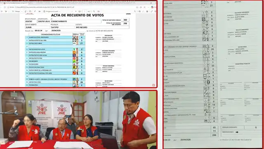Click the SATIPO province field
This screenshot has width=264, height=149.
click(63, 28)
